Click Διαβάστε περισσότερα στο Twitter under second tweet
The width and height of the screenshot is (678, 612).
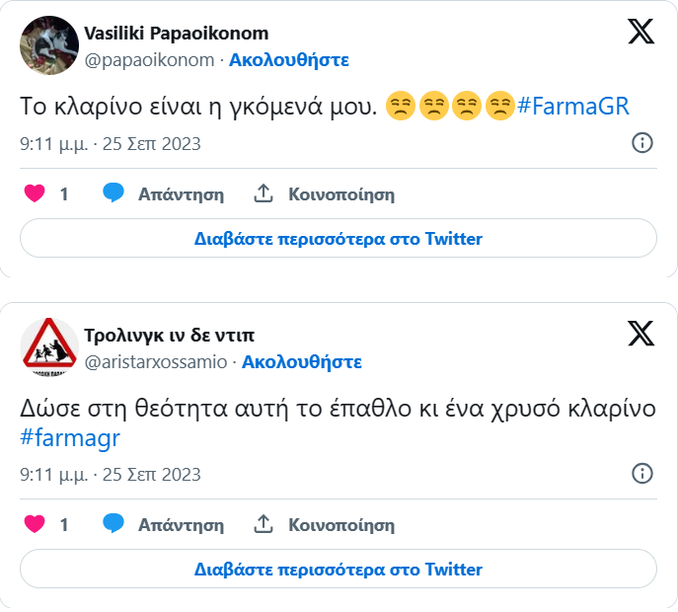click(339, 570)
